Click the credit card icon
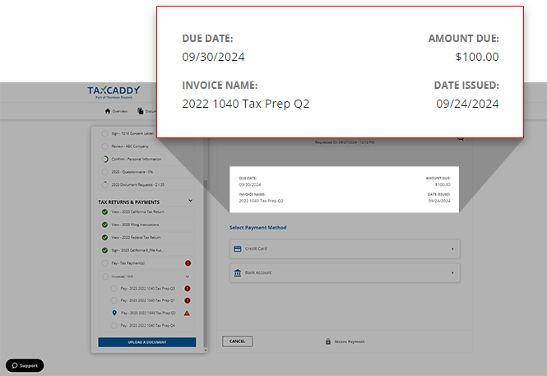 [x=238, y=248]
